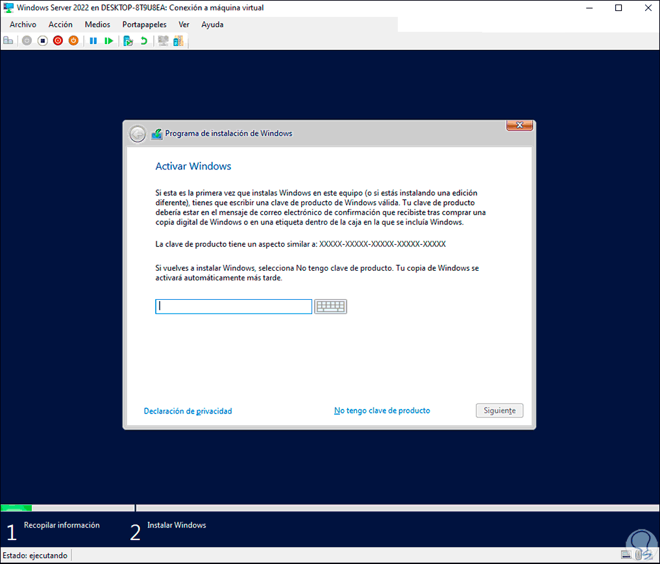Screen dimensions: 660x564
Task: Click into the product key field
Action: point(234,306)
